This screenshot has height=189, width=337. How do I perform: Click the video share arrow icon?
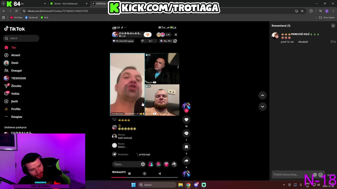click(x=186, y=161)
